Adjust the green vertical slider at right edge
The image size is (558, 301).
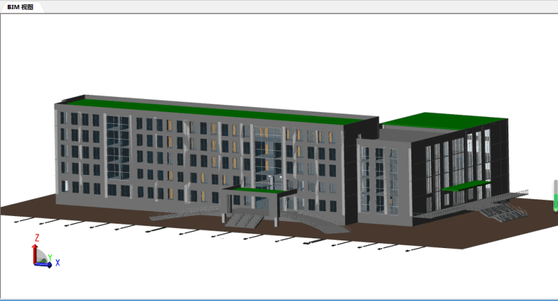click(555, 196)
